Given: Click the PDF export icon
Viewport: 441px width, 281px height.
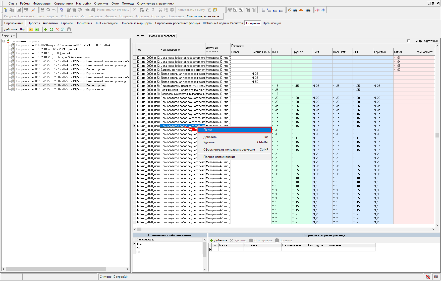Looking at the screenshot, I should click(26, 10).
